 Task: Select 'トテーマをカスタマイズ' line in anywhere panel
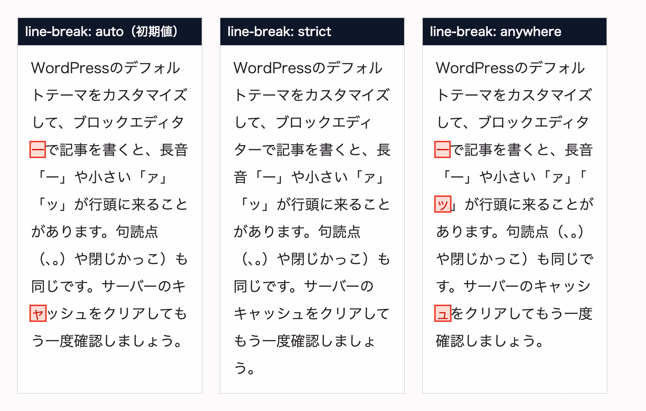(x=514, y=95)
